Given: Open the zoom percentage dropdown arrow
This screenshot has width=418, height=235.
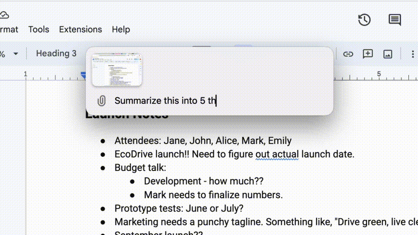Looking at the screenshot, I should click(x=16, y=54).
